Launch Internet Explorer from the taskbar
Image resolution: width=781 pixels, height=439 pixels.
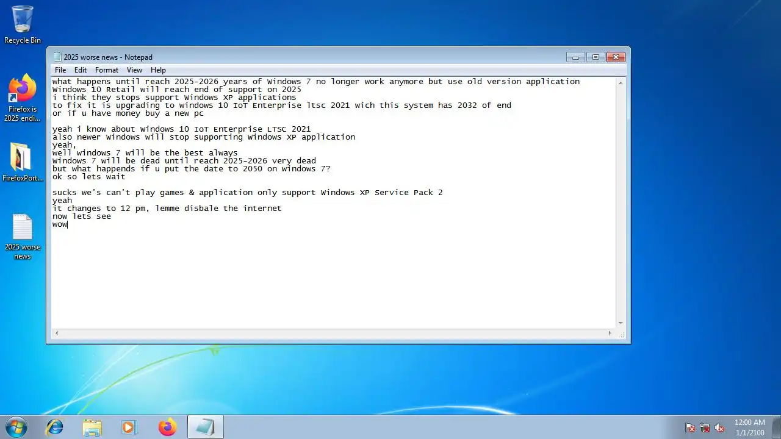(x=55, y=427)
